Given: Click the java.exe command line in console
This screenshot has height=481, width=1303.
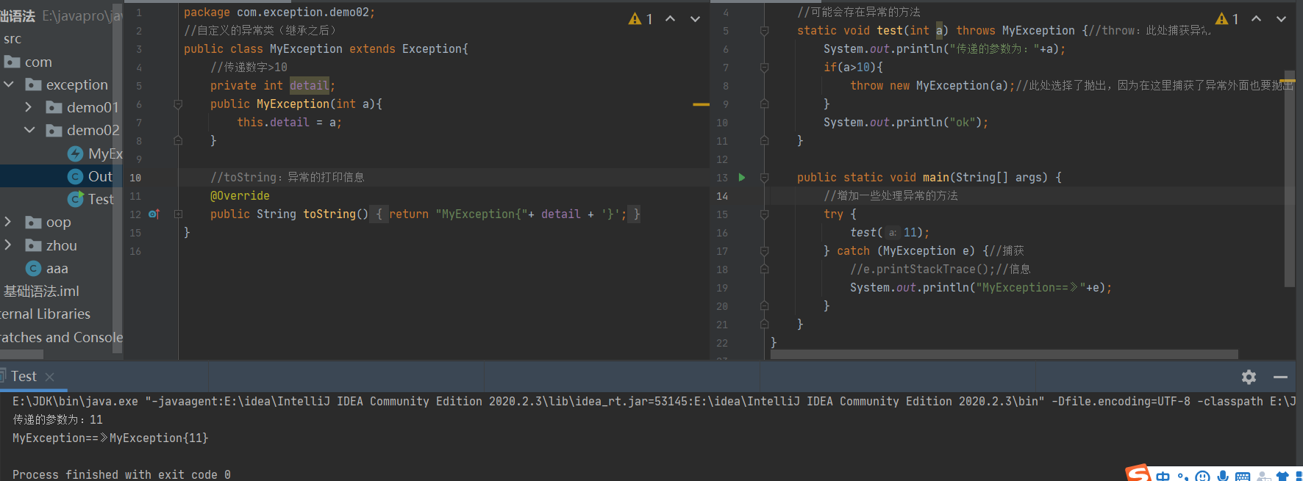Looking at the screenshot, I should 654,401.
